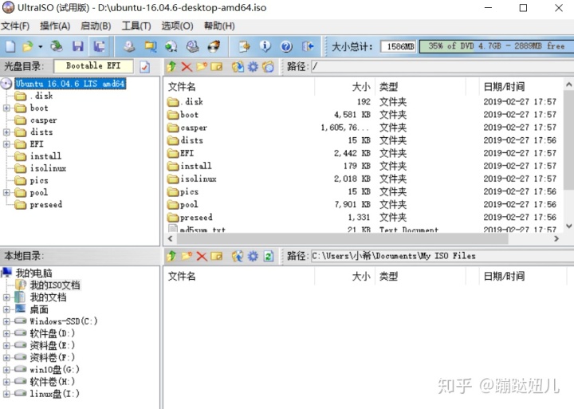Click the rename icon in the local toolbar
Screen dimensions: 574x409
tap(216, 256)
